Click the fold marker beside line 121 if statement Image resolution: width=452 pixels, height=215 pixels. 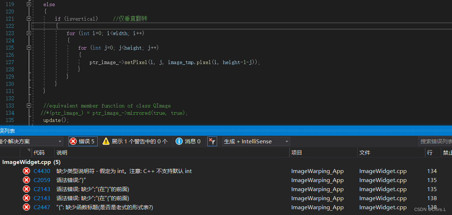coord(29,18)
